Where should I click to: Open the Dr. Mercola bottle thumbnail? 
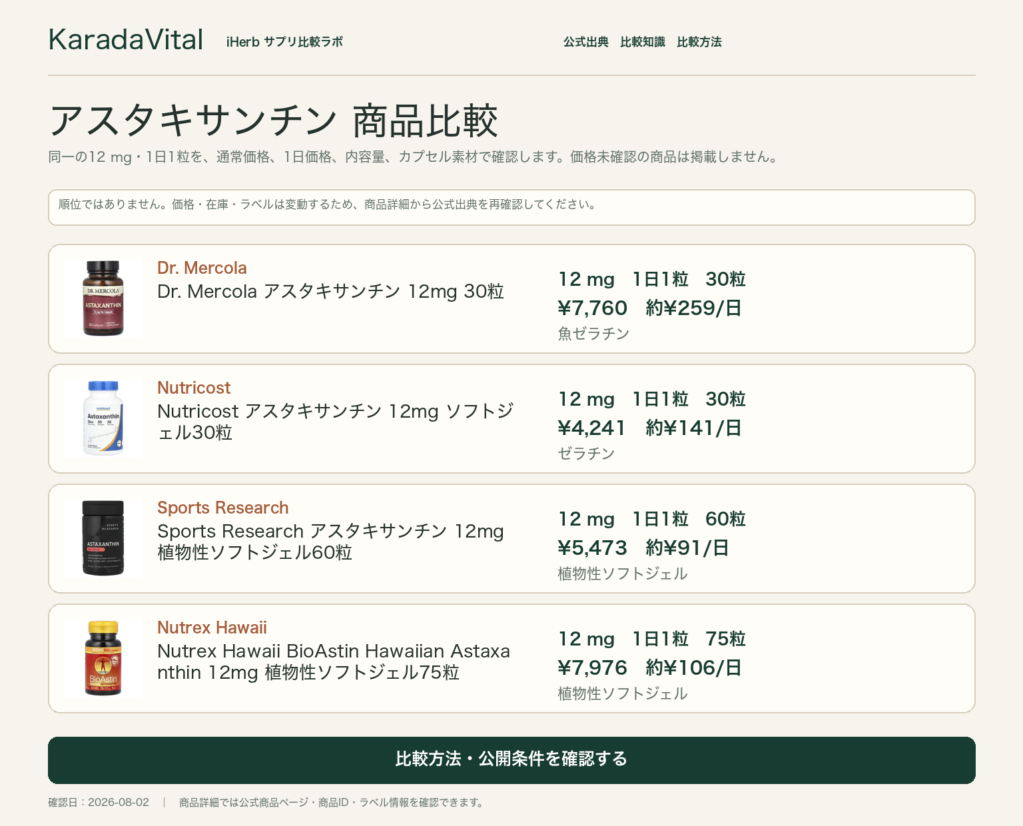[x=103, y=298]
